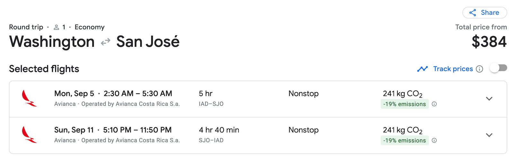Click the passenger count person icon
This screenshot has height=159, width=514.
click(57, 27)
